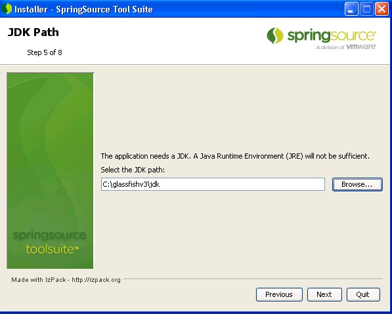Click the 'Installer - SpringSource Tool Suite' title text
This screenshot has width=392, height=314.
[83, 9]
